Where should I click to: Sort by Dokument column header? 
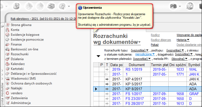pyautogui.click(x=137, y=65)
